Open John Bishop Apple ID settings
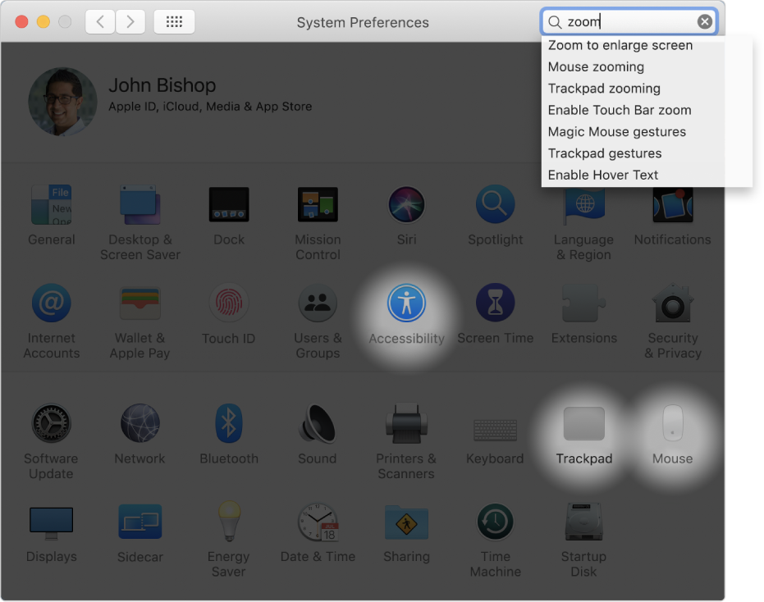 pyautogui.click(x=210, y=94)
